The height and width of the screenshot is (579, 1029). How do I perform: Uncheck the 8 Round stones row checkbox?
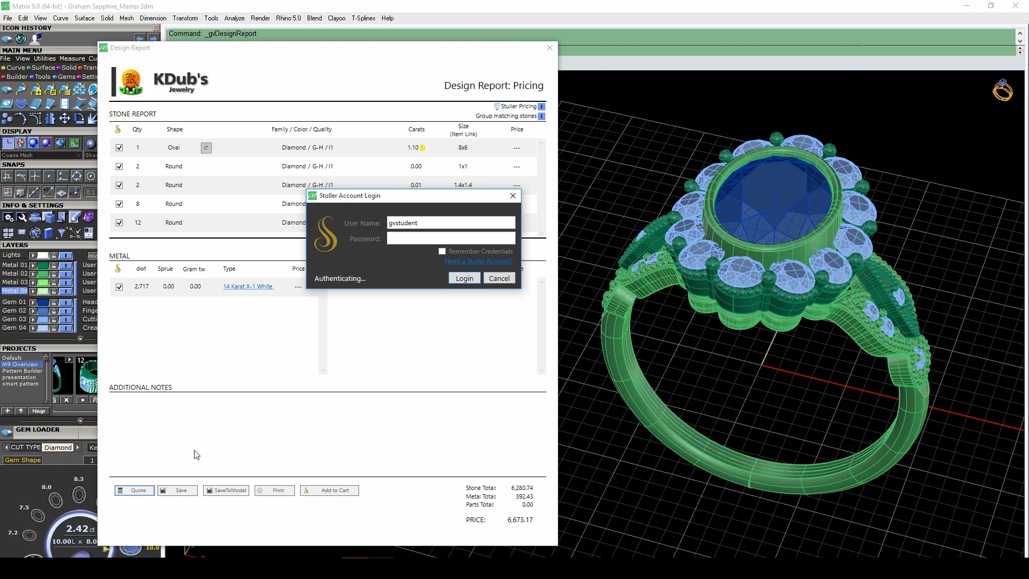(119, 204)
